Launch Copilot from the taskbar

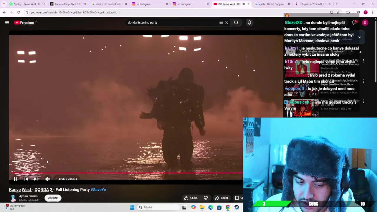[x=193, y=207]
